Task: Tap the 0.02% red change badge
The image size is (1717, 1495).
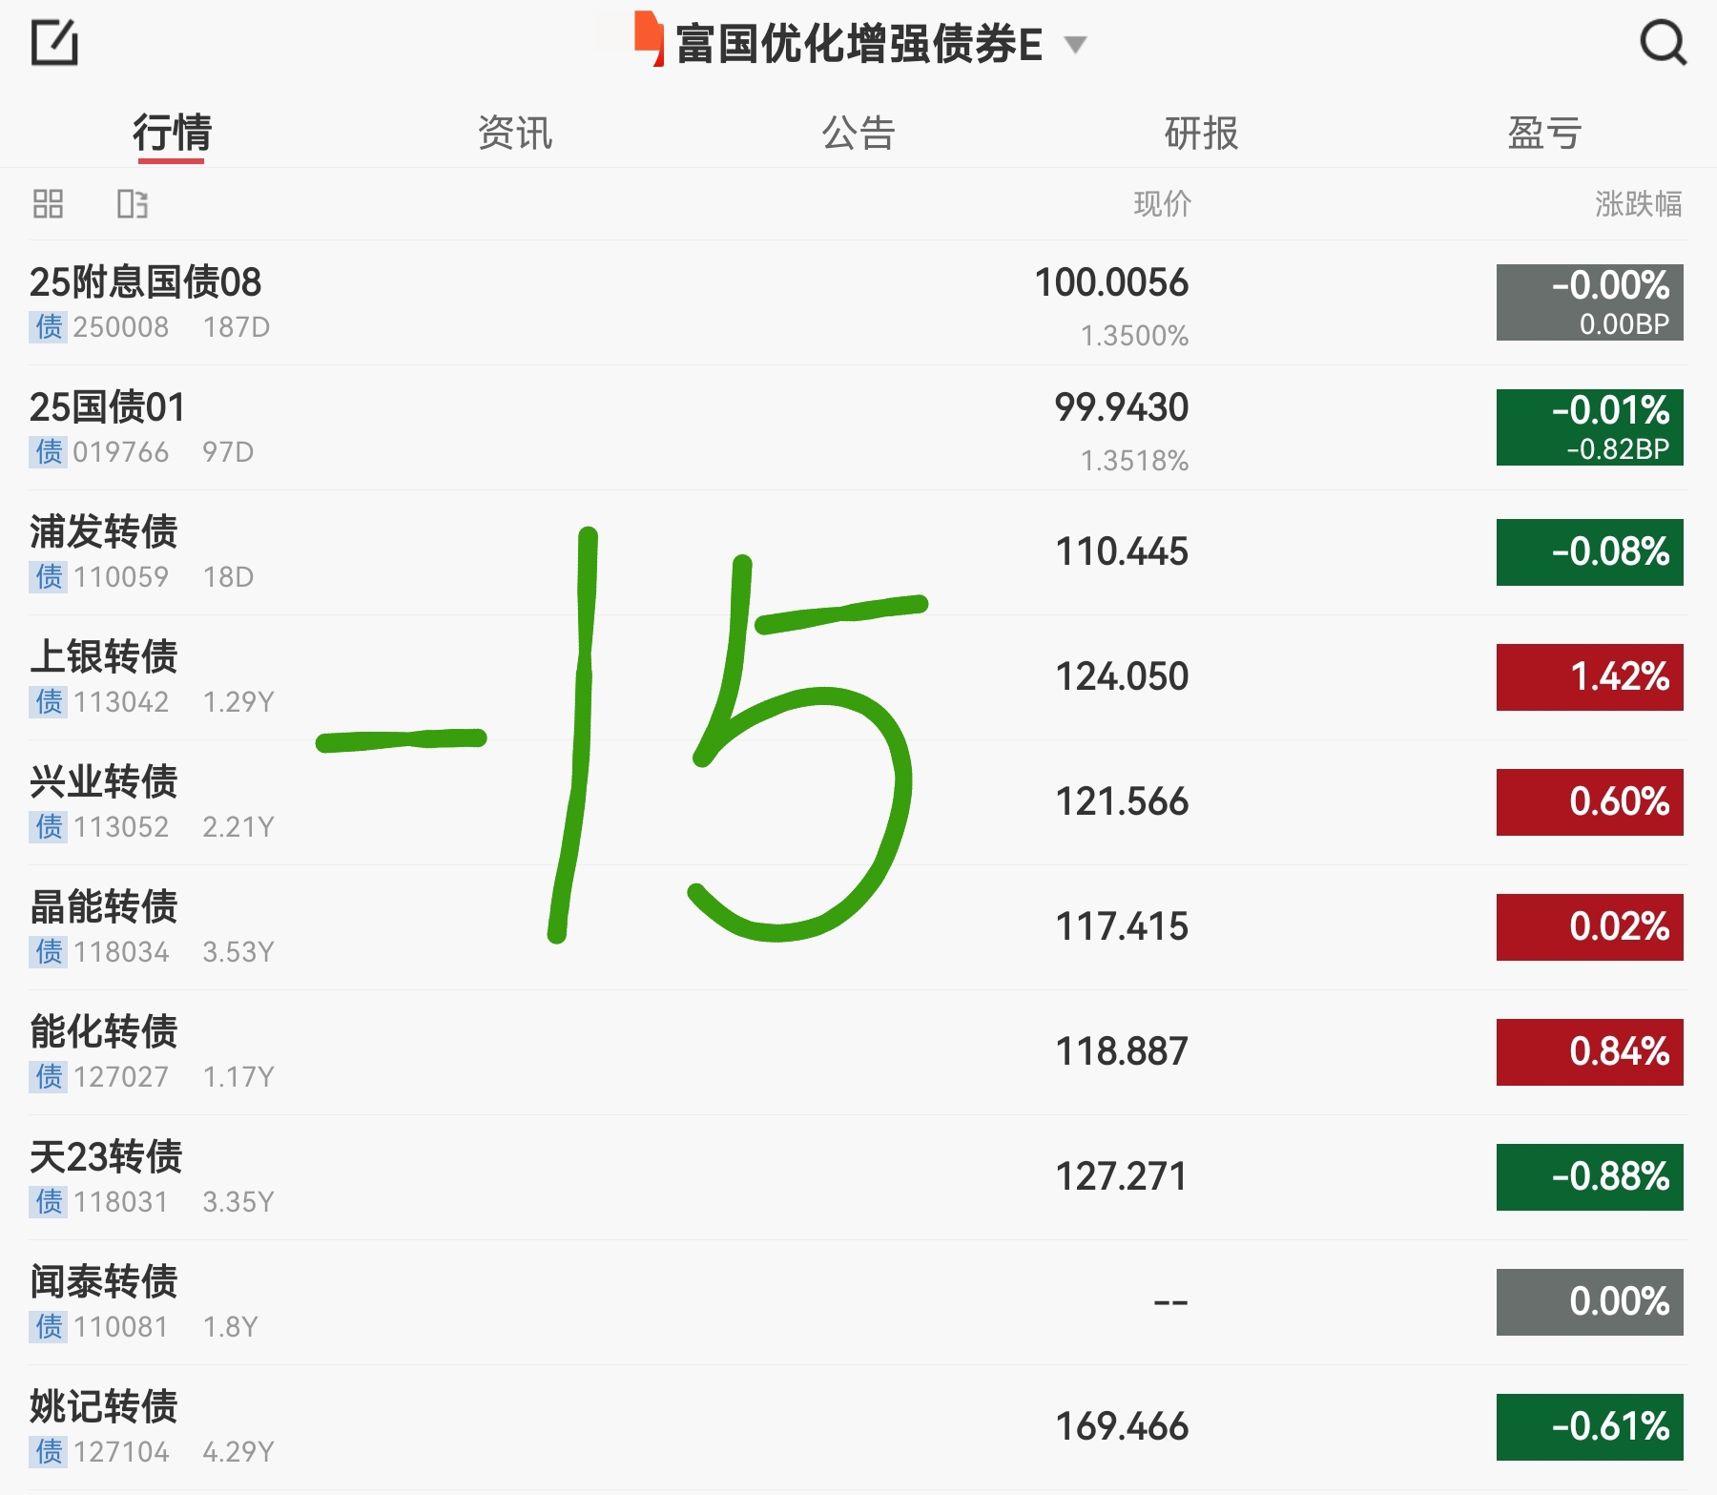Action: click(1589, 927)
